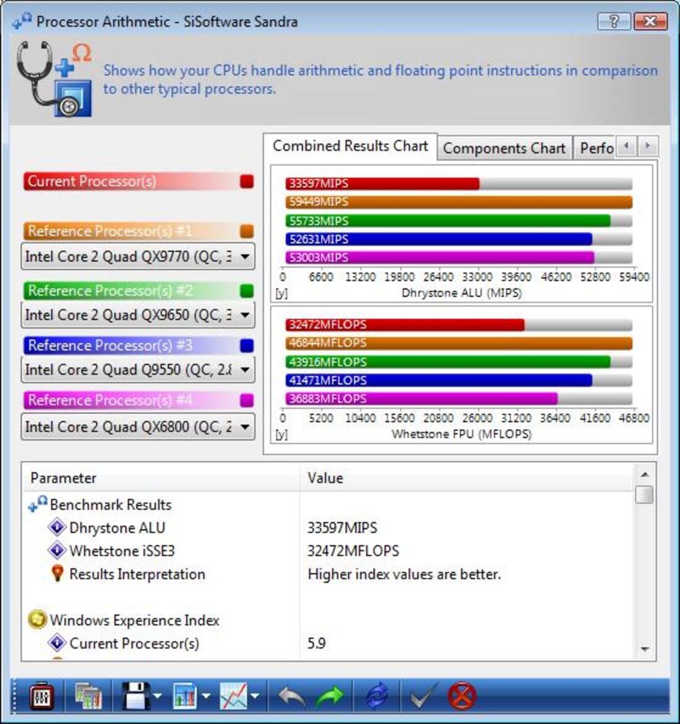Click the Results Interpretation lightbulb icon
The image size is (680, 724).
[x=58, y=573]
